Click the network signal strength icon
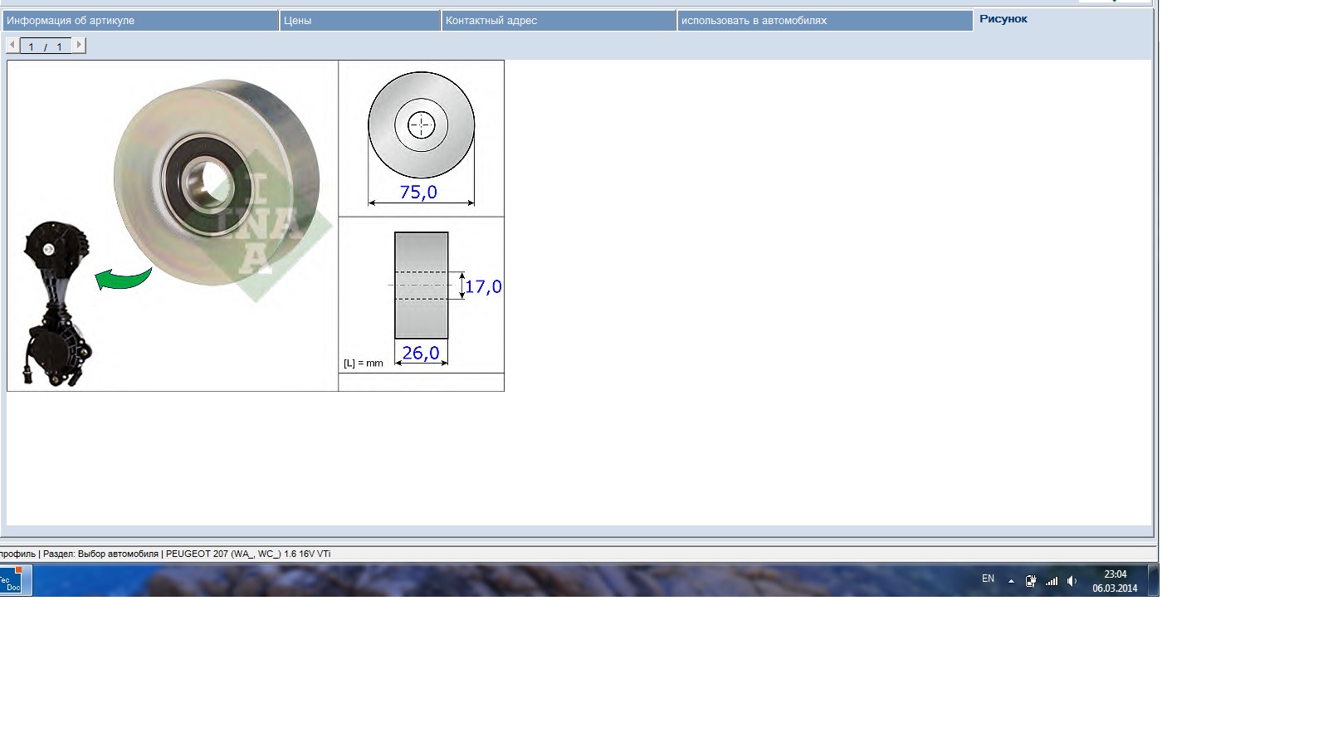This screenshot has width=1328, height=747. tap(1052, 581)
